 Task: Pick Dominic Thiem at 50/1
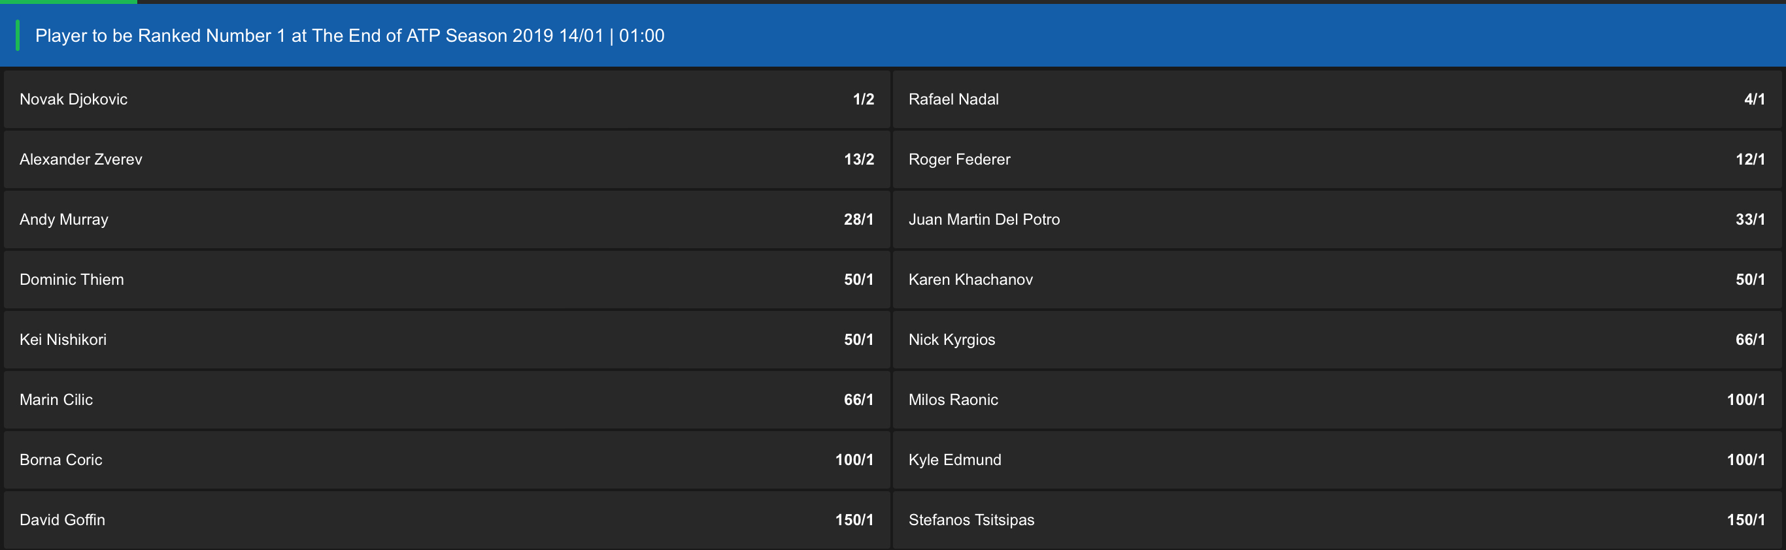click(446, 280)
